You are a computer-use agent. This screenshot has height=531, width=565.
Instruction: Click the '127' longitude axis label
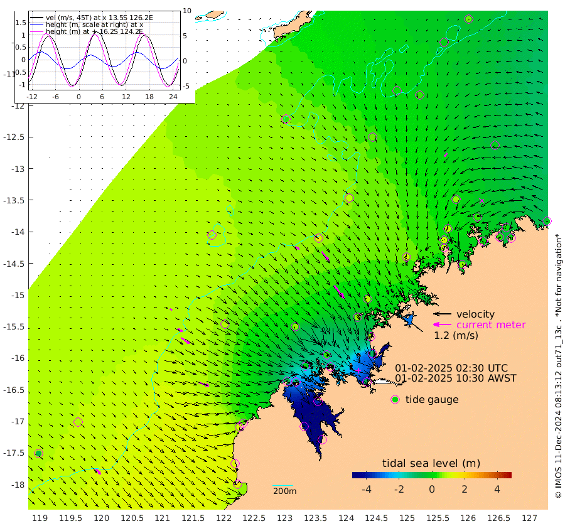pos(530,518)
